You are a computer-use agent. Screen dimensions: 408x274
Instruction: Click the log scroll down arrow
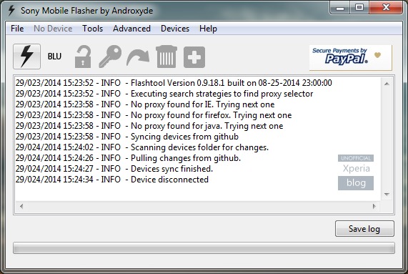[x=387, y=195]
